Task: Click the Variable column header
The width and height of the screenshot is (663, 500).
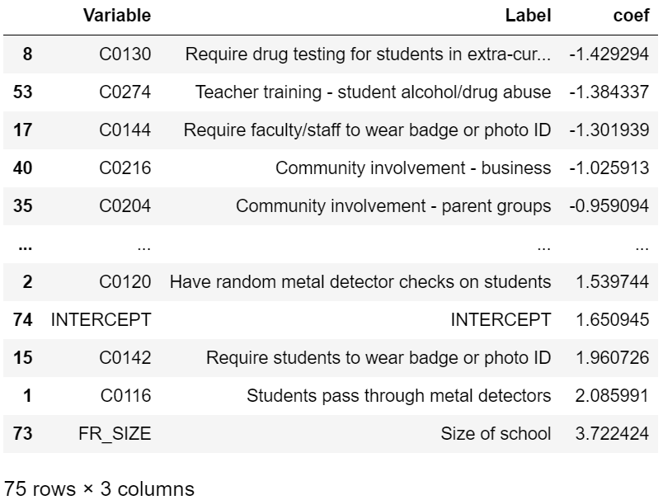Action: pos(116,16)
